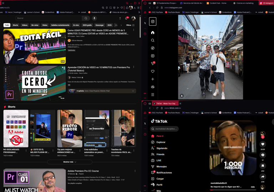
Task: Open the EDITA FÁCIL video thumbnail
Action: 35,46
